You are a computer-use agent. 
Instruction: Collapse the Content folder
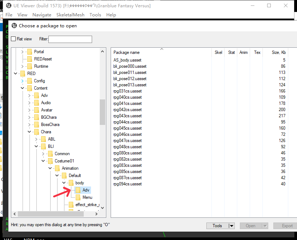point(22,88)
